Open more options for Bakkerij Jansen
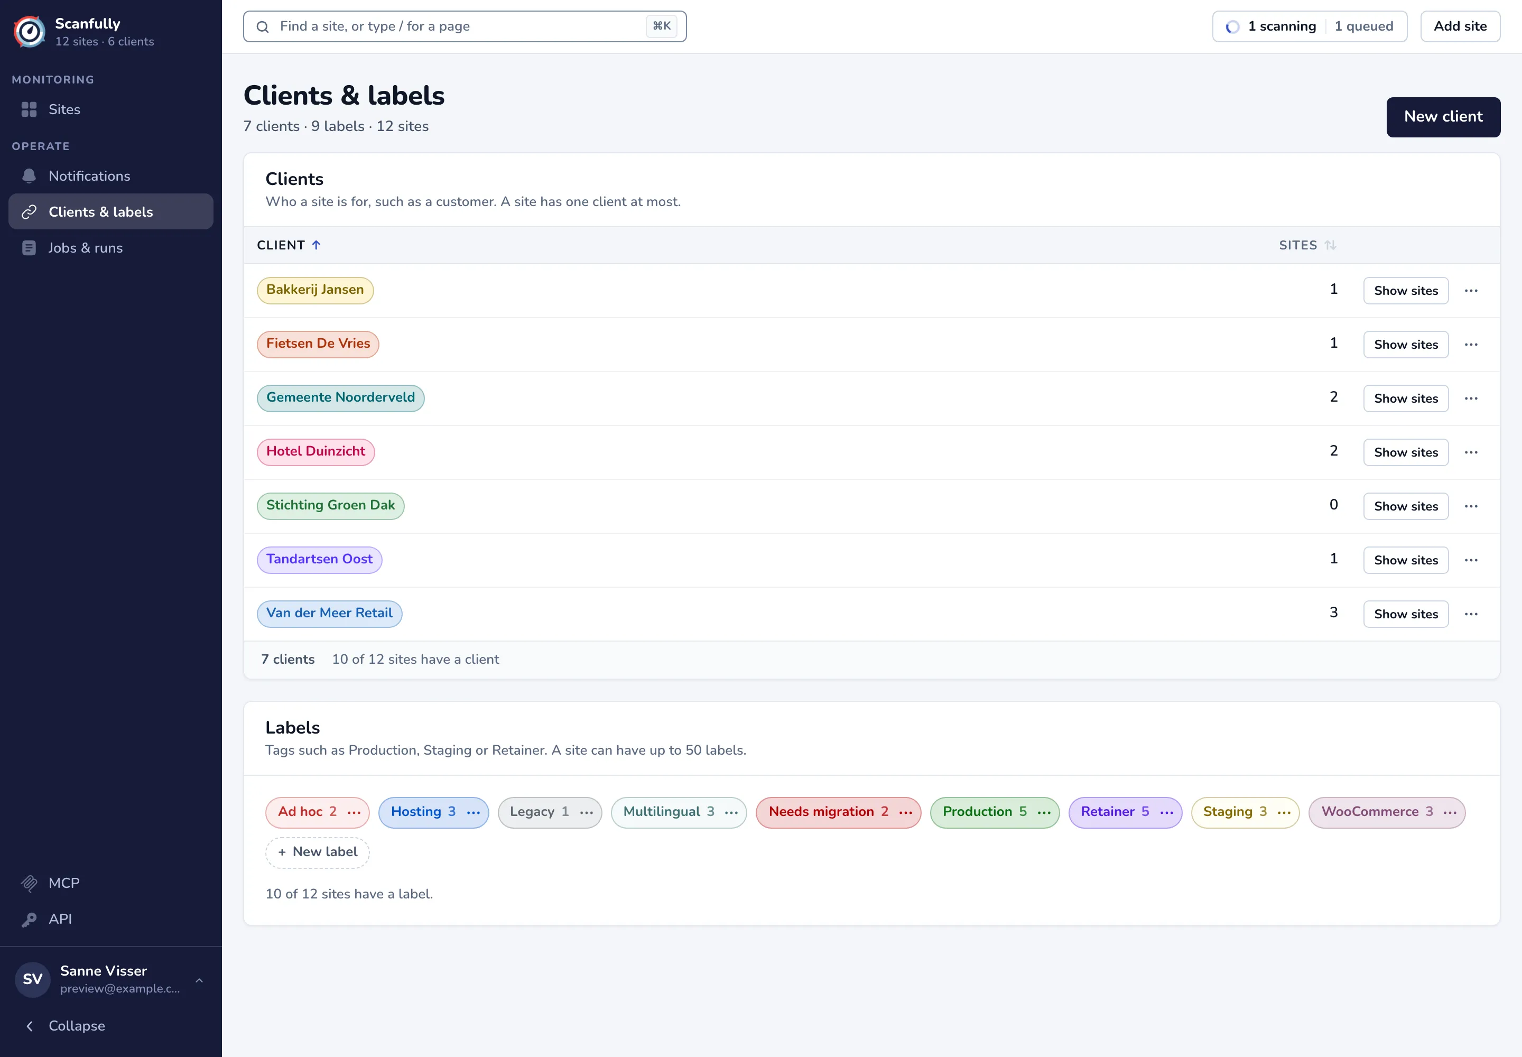This screenshot has width=1522, height=1057. pyautogui.click(x=1471, y=291)
